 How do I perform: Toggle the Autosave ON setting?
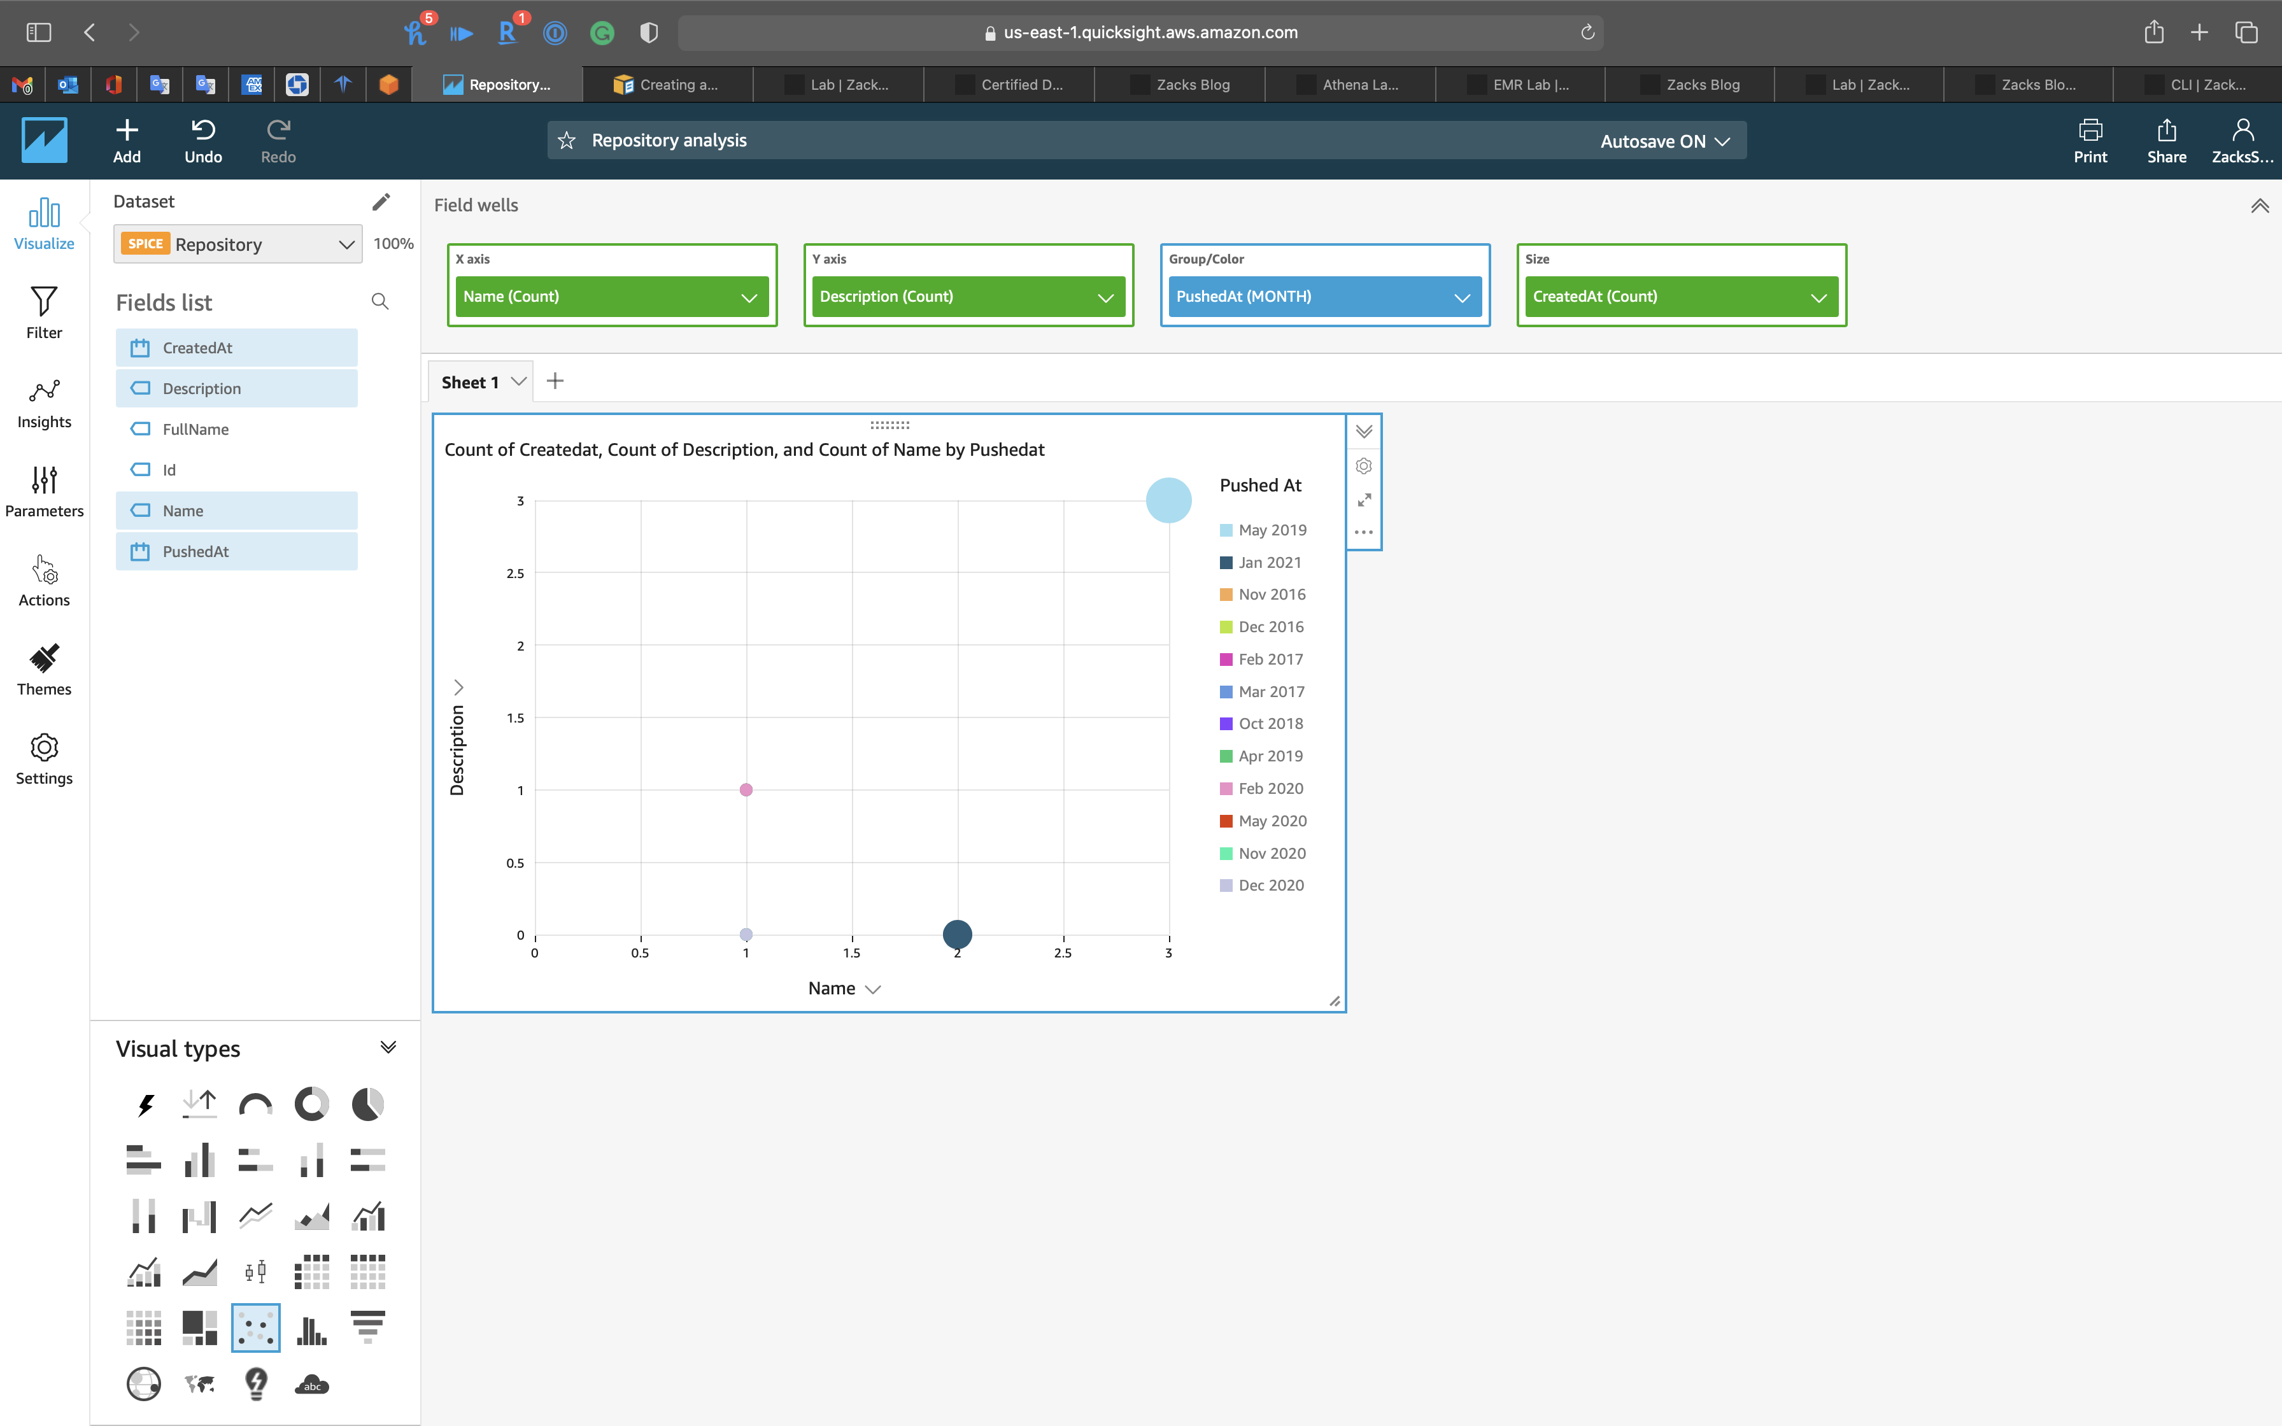(x=1664, y=141)
